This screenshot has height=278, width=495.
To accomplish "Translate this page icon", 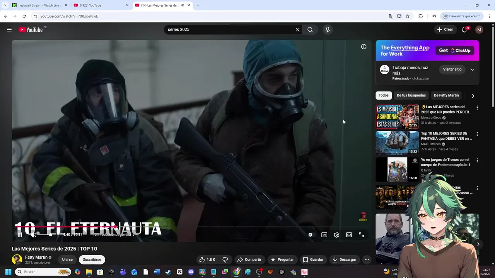I will point(391,16).
